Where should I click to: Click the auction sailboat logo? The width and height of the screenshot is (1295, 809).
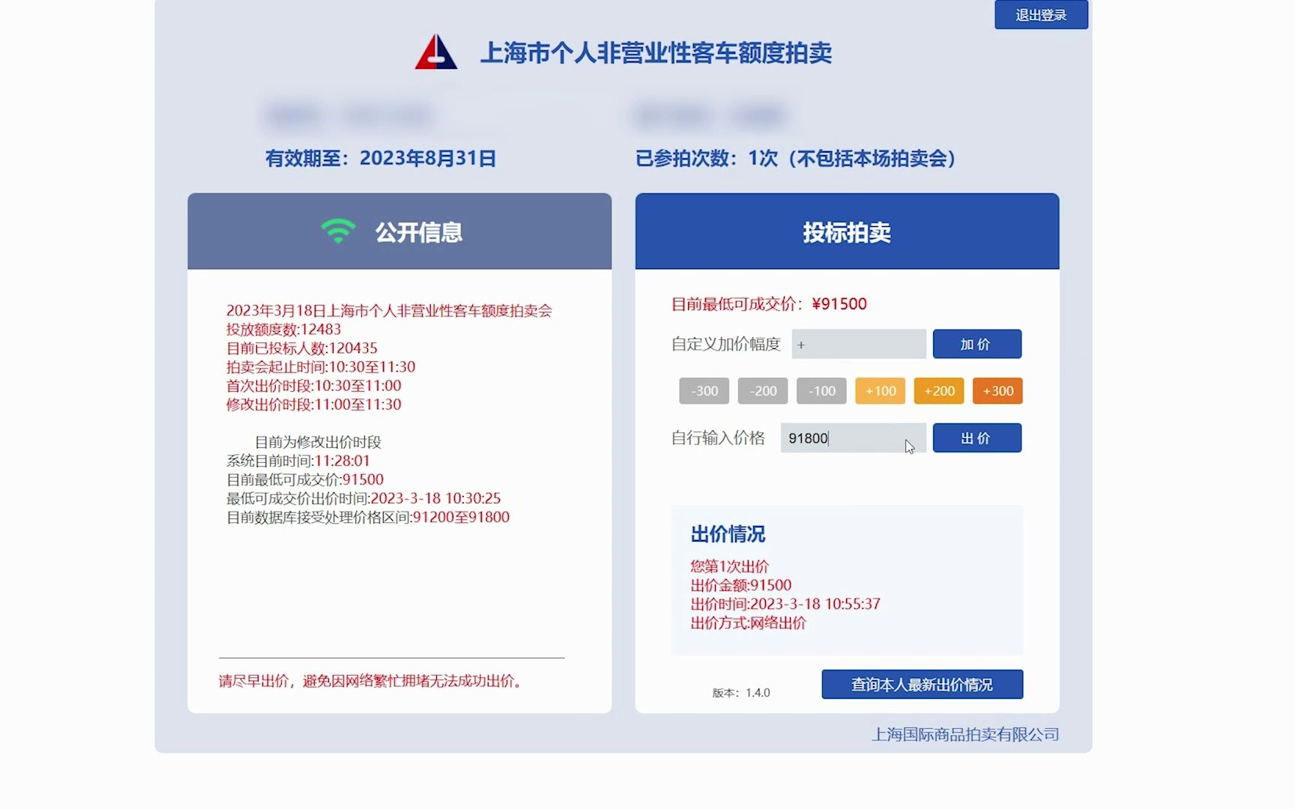(436, 52)
